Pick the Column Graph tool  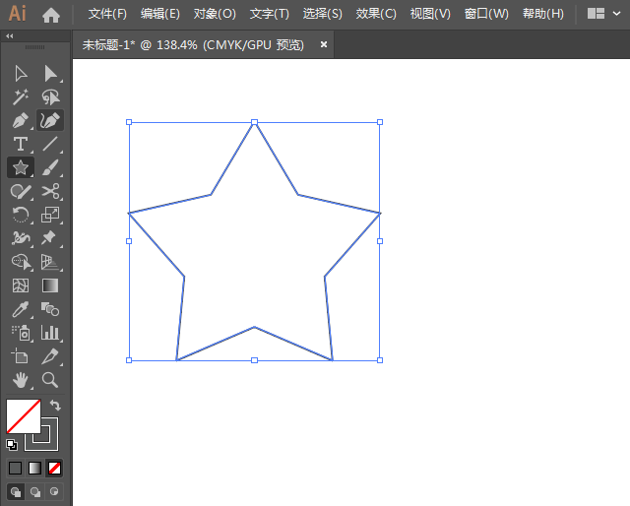50,333
